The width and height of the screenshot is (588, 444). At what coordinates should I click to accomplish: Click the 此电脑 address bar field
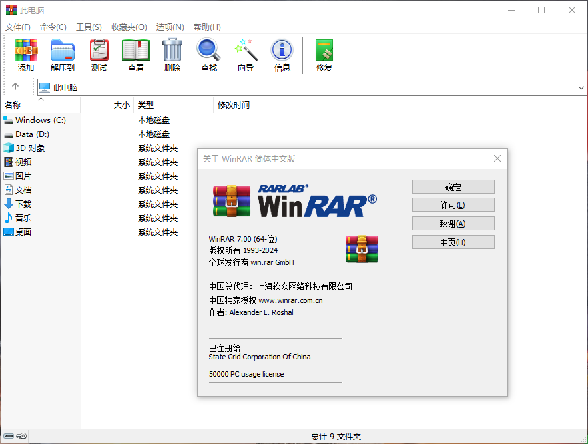coord(312,87)
